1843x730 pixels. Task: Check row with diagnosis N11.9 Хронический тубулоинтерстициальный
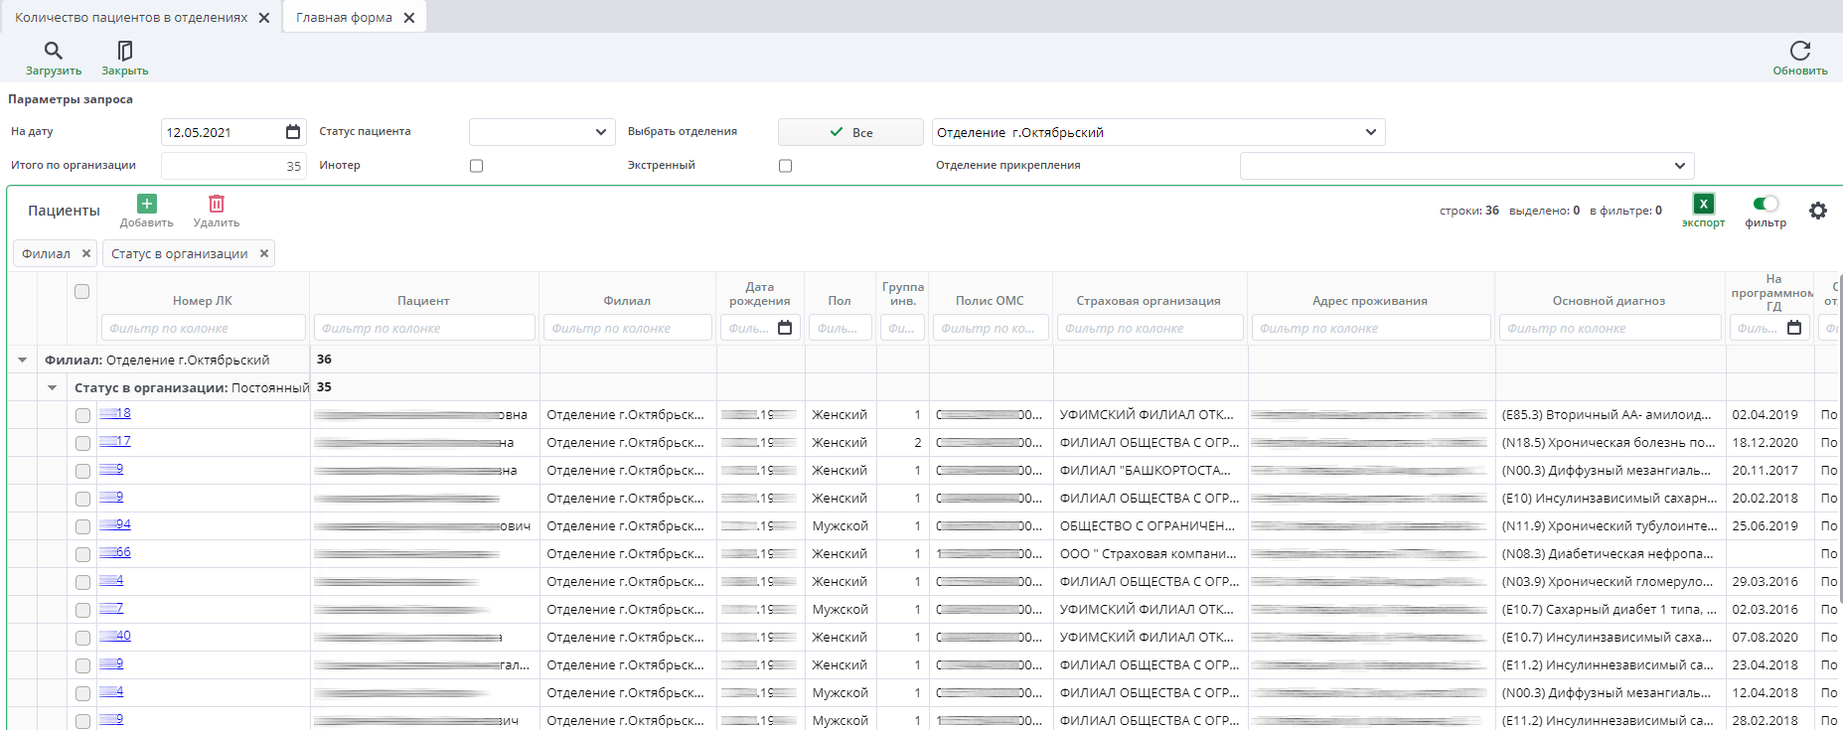click(x=82, y=526)
